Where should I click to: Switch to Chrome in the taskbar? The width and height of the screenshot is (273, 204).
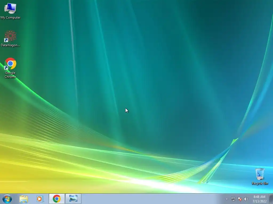pos(57,199)
